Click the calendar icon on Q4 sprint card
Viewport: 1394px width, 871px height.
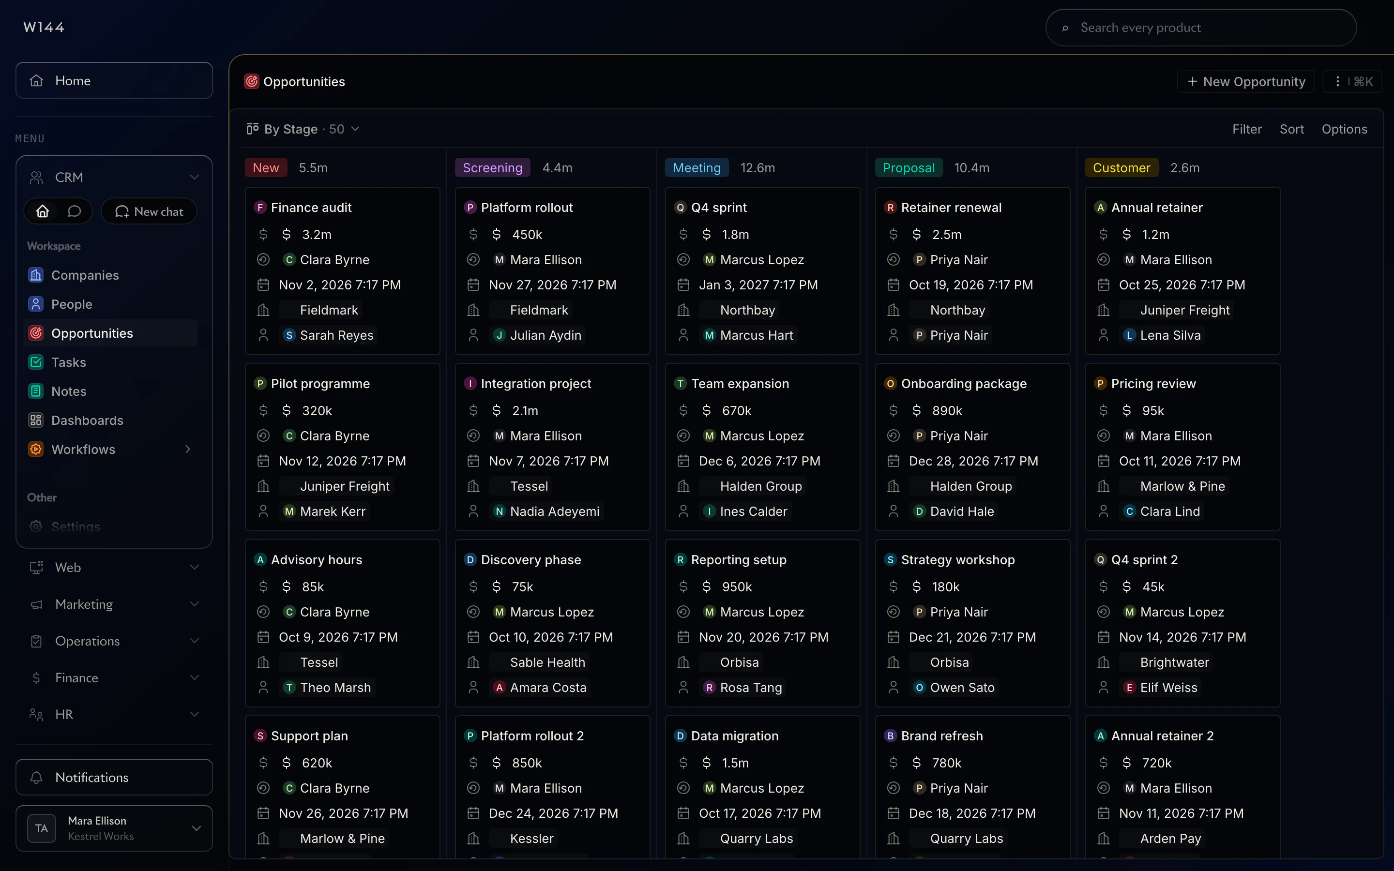point(683,285)
